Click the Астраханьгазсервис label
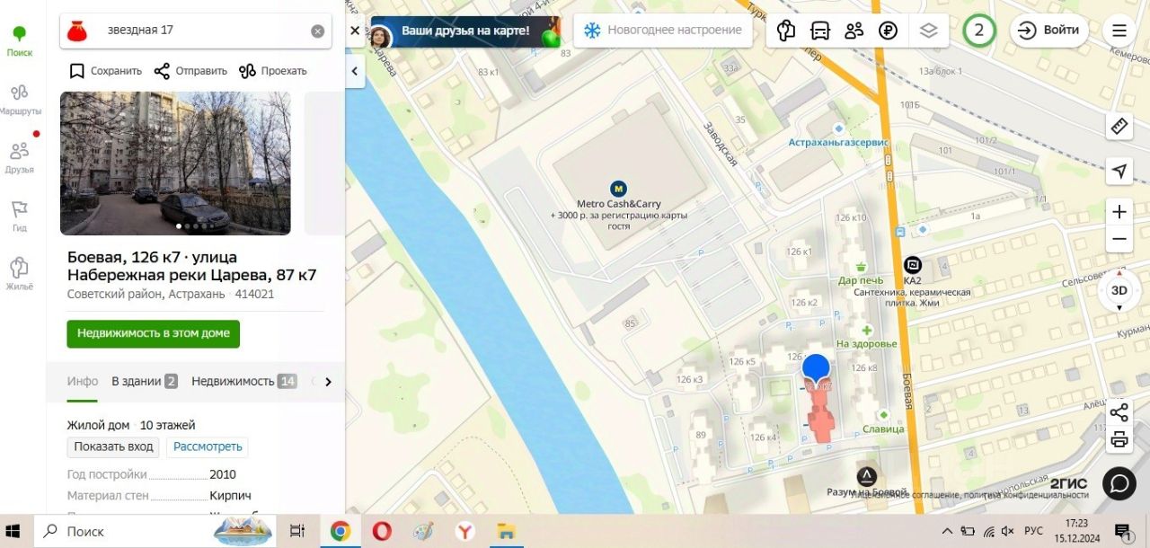Screen dimensions: 1150x548 tap(837, 143)
